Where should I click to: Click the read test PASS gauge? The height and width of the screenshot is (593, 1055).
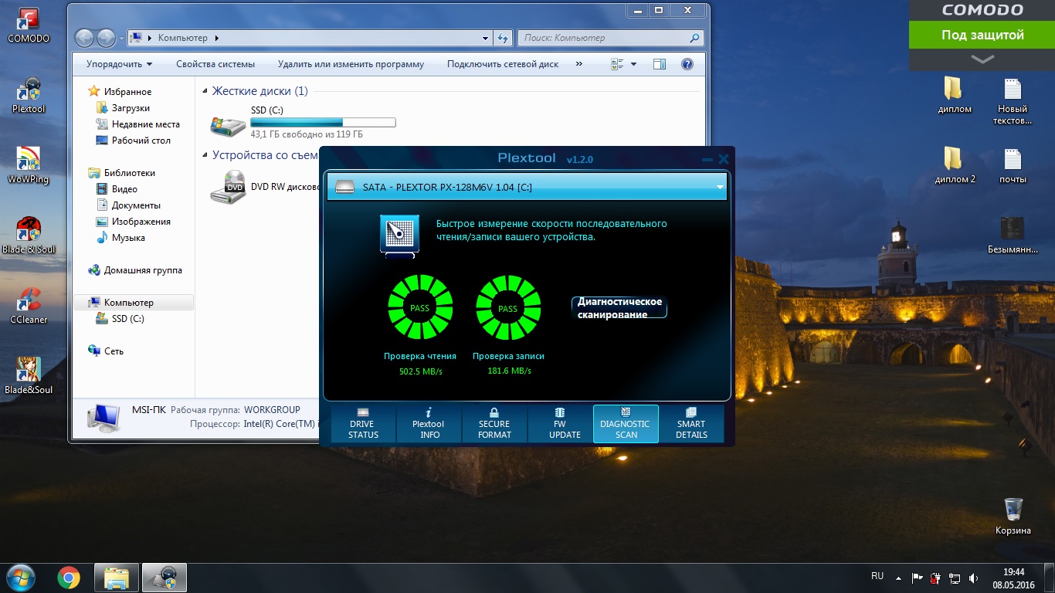(420, 308)
